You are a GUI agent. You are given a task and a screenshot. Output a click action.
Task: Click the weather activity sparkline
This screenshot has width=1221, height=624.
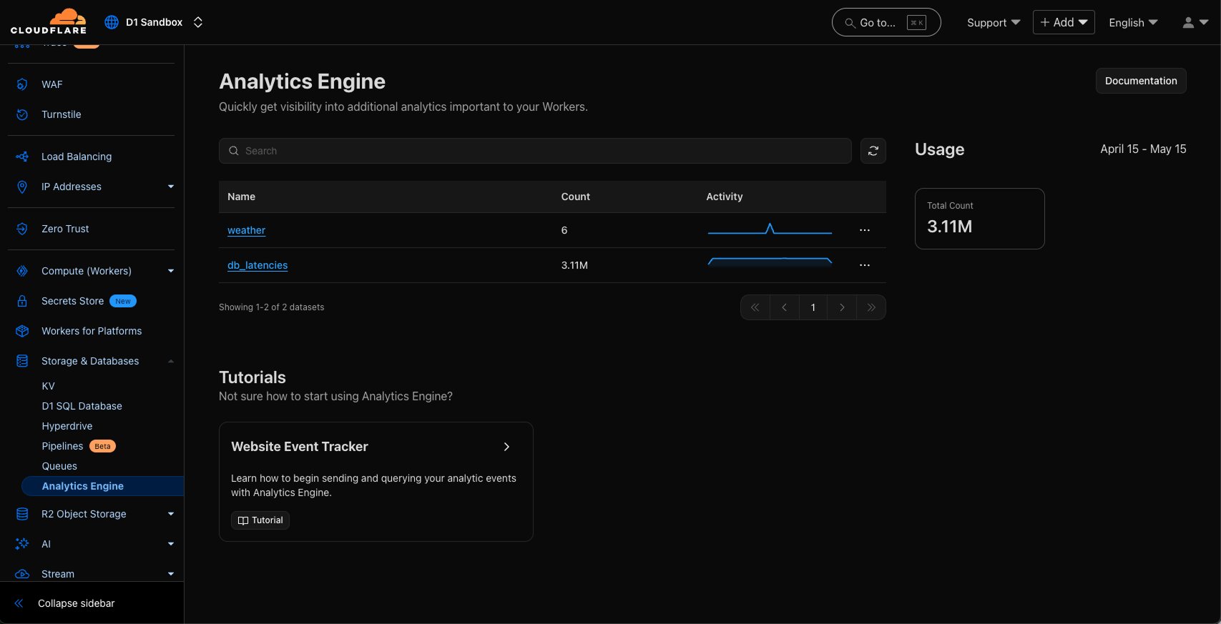tap(770, 229)
